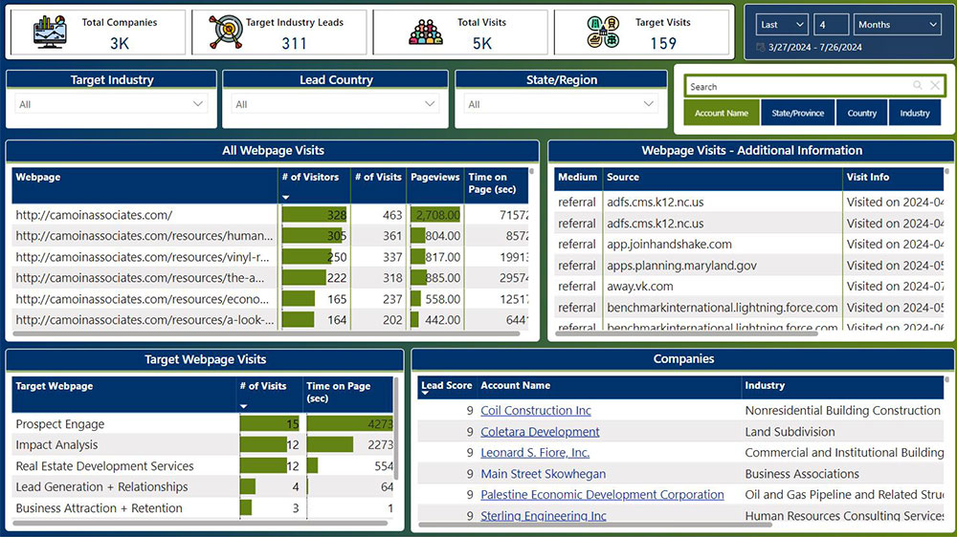Click the magnifying glass in the search box

[x=917, y=86]
